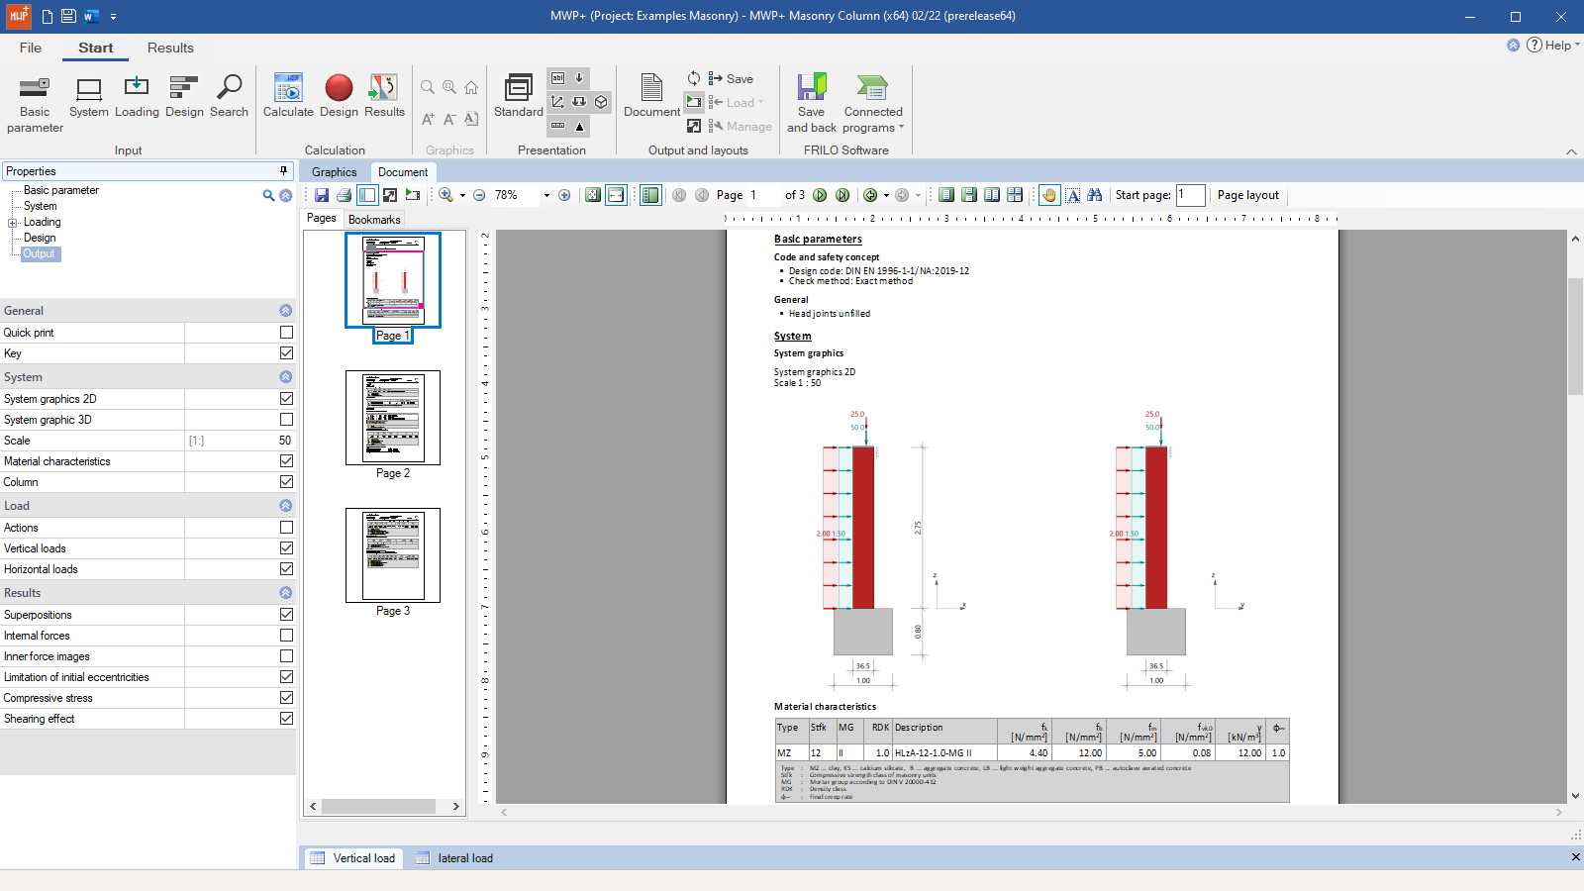
Task: Open the Search magnifier in ribbon
Action: (x=229, y=97)
